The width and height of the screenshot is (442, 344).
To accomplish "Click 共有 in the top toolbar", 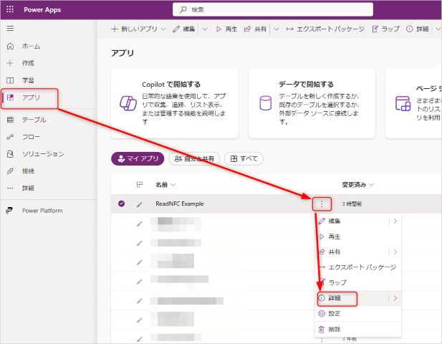I will pos(255,29).
